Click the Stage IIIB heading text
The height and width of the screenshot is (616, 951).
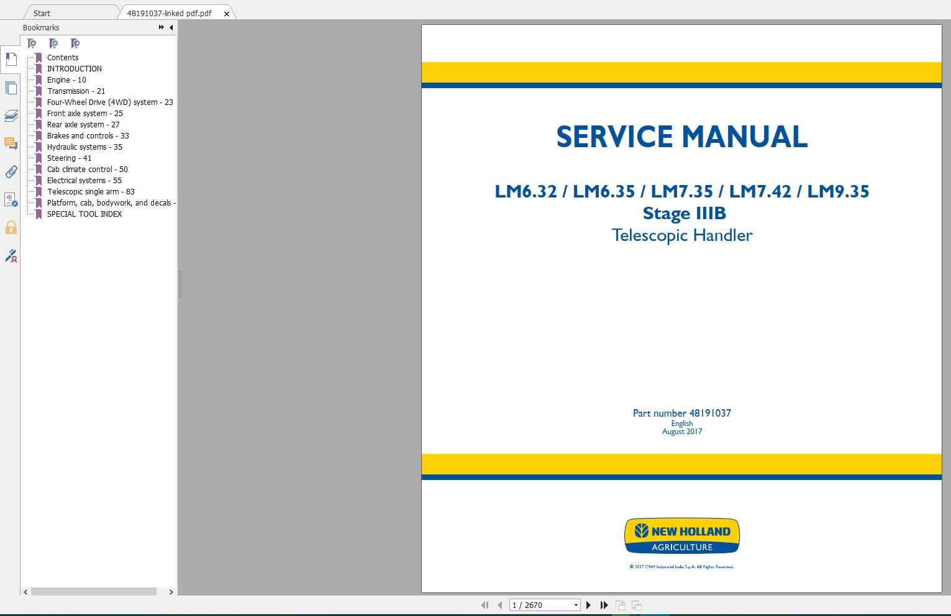684,214
